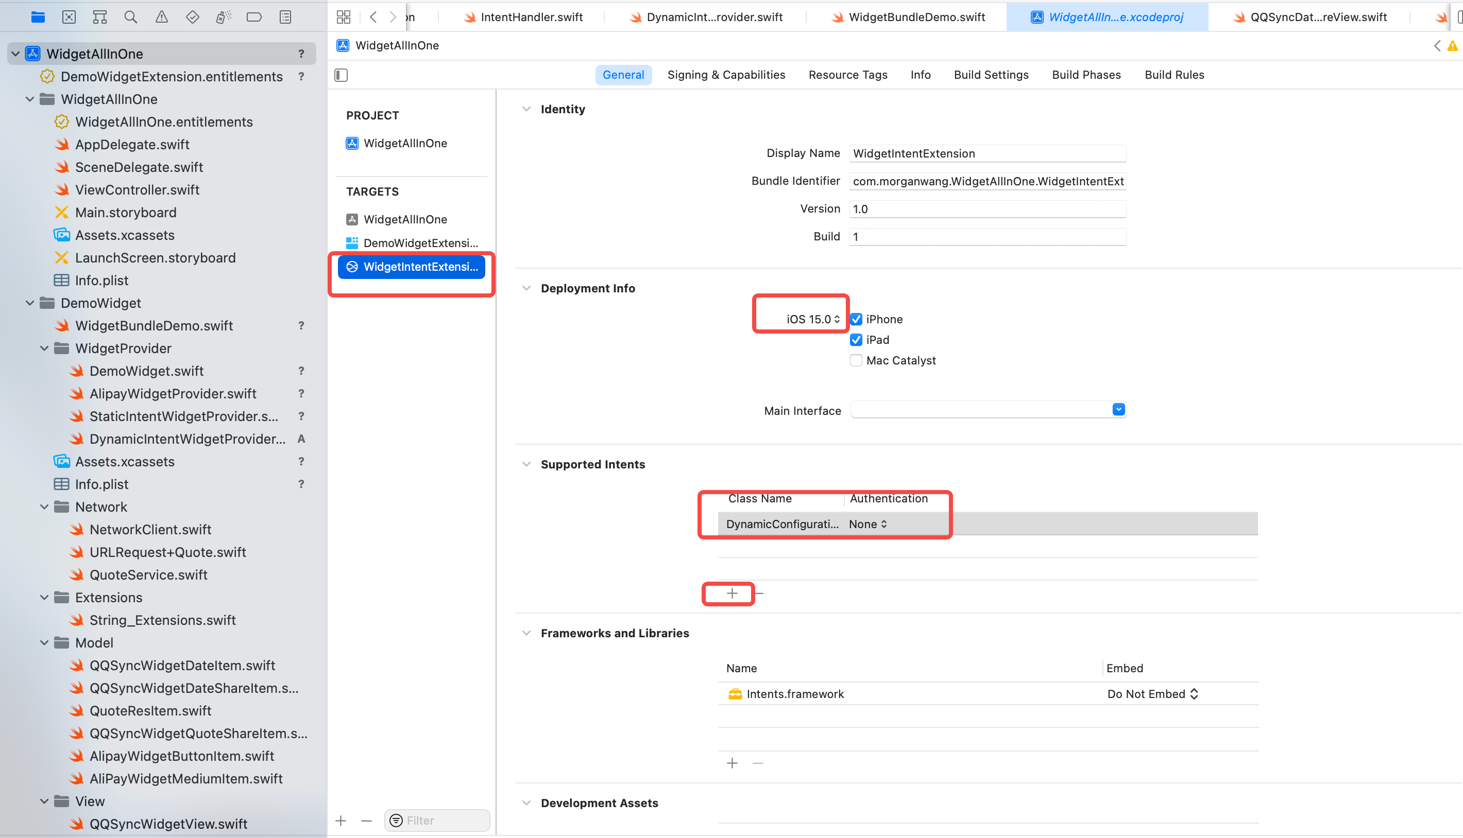The image size is (1463, 838).
Task: Uncheck the iPhone checkbox
Action: point(856,320)
